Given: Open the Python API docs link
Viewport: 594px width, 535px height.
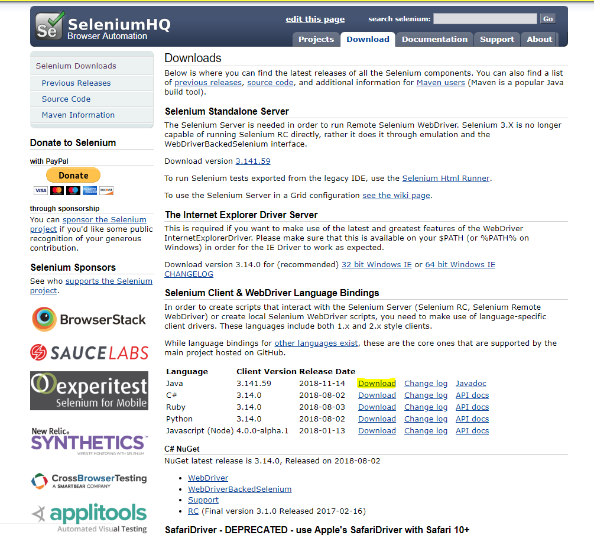Looking at the screenshot, I should (472, 419).
